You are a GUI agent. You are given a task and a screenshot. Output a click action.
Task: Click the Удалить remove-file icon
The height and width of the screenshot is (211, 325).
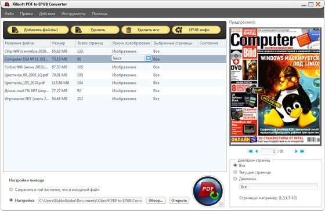pos(78,30)
